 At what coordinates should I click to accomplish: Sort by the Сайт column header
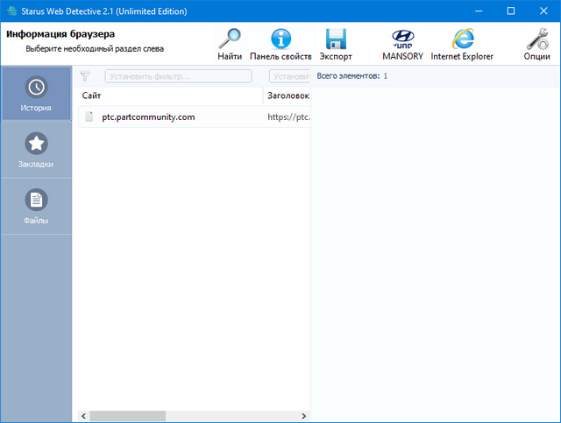click(x=171, y=95)
